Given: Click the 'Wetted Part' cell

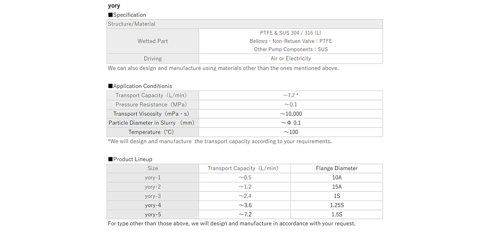Looking at the screenshot, I should click(x=153, y=41).
